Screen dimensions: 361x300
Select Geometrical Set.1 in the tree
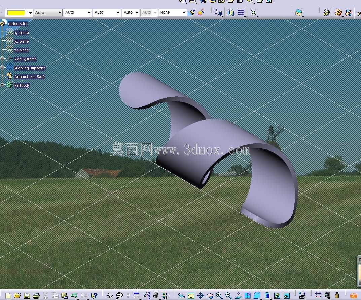(30, 77)
